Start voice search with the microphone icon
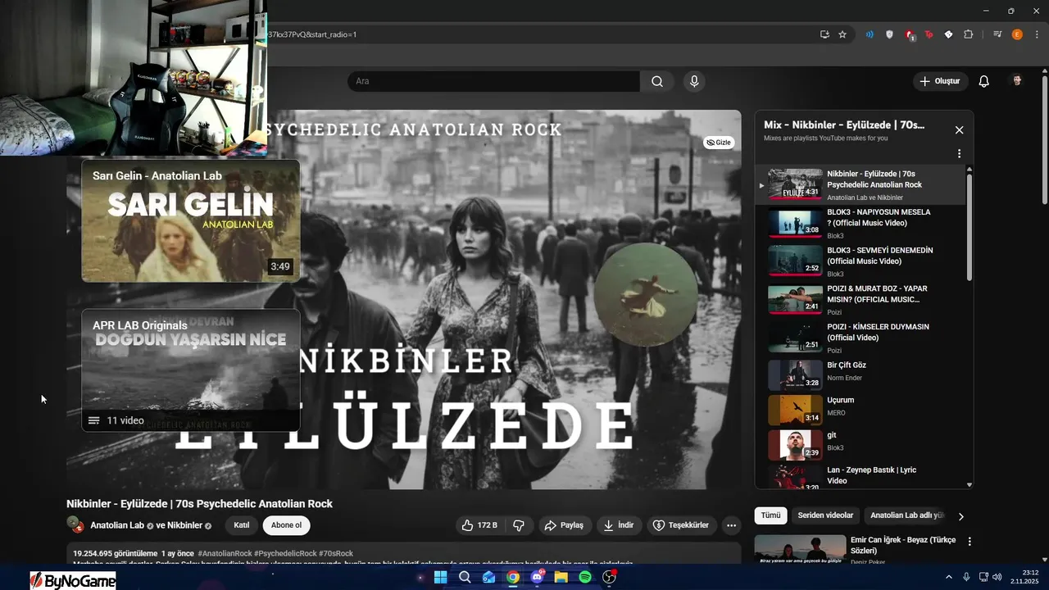1049x590 pixels. (694, 81)
